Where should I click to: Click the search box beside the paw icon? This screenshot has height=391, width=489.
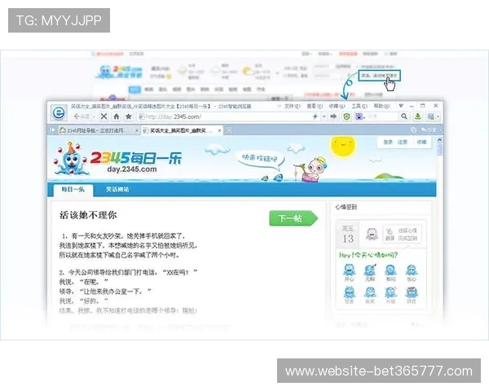tap(382, 116)
